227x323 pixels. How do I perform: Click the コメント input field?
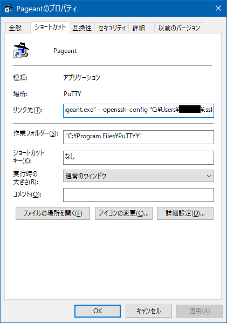pos(139,194)
